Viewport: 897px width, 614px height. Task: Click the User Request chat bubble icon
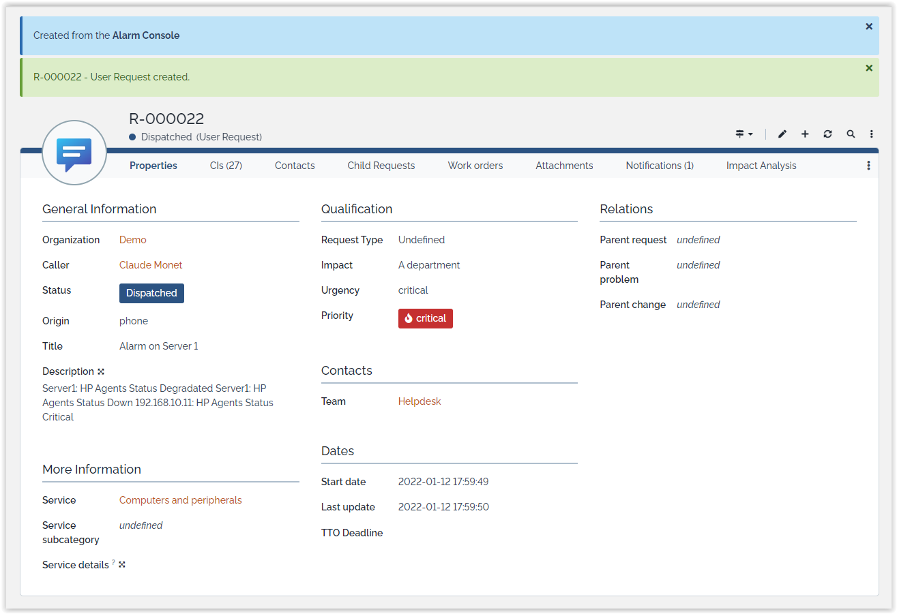click(74, 153)
